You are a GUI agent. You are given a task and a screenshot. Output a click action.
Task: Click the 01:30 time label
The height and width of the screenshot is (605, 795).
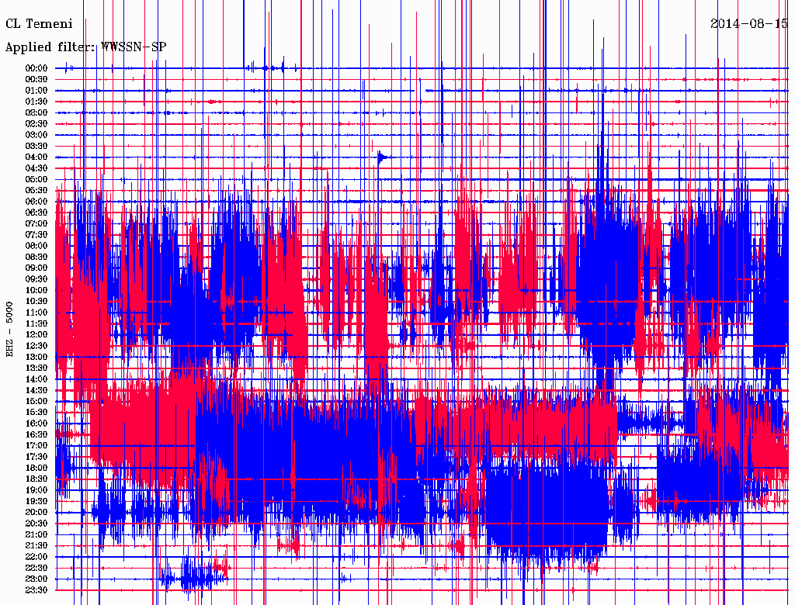pos(36,102)
